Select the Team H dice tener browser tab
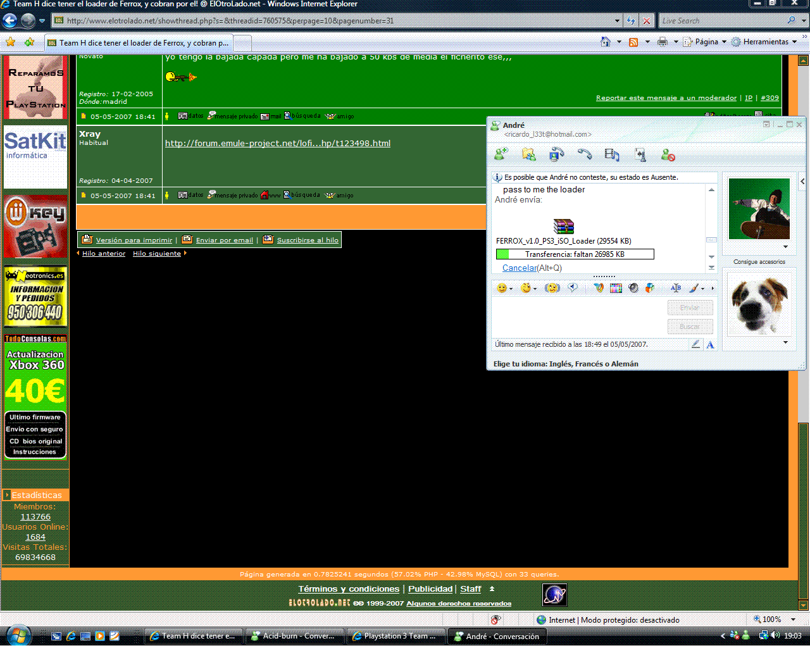The height and width of the screenshot is (648, 810). click(x=139, y=43)
